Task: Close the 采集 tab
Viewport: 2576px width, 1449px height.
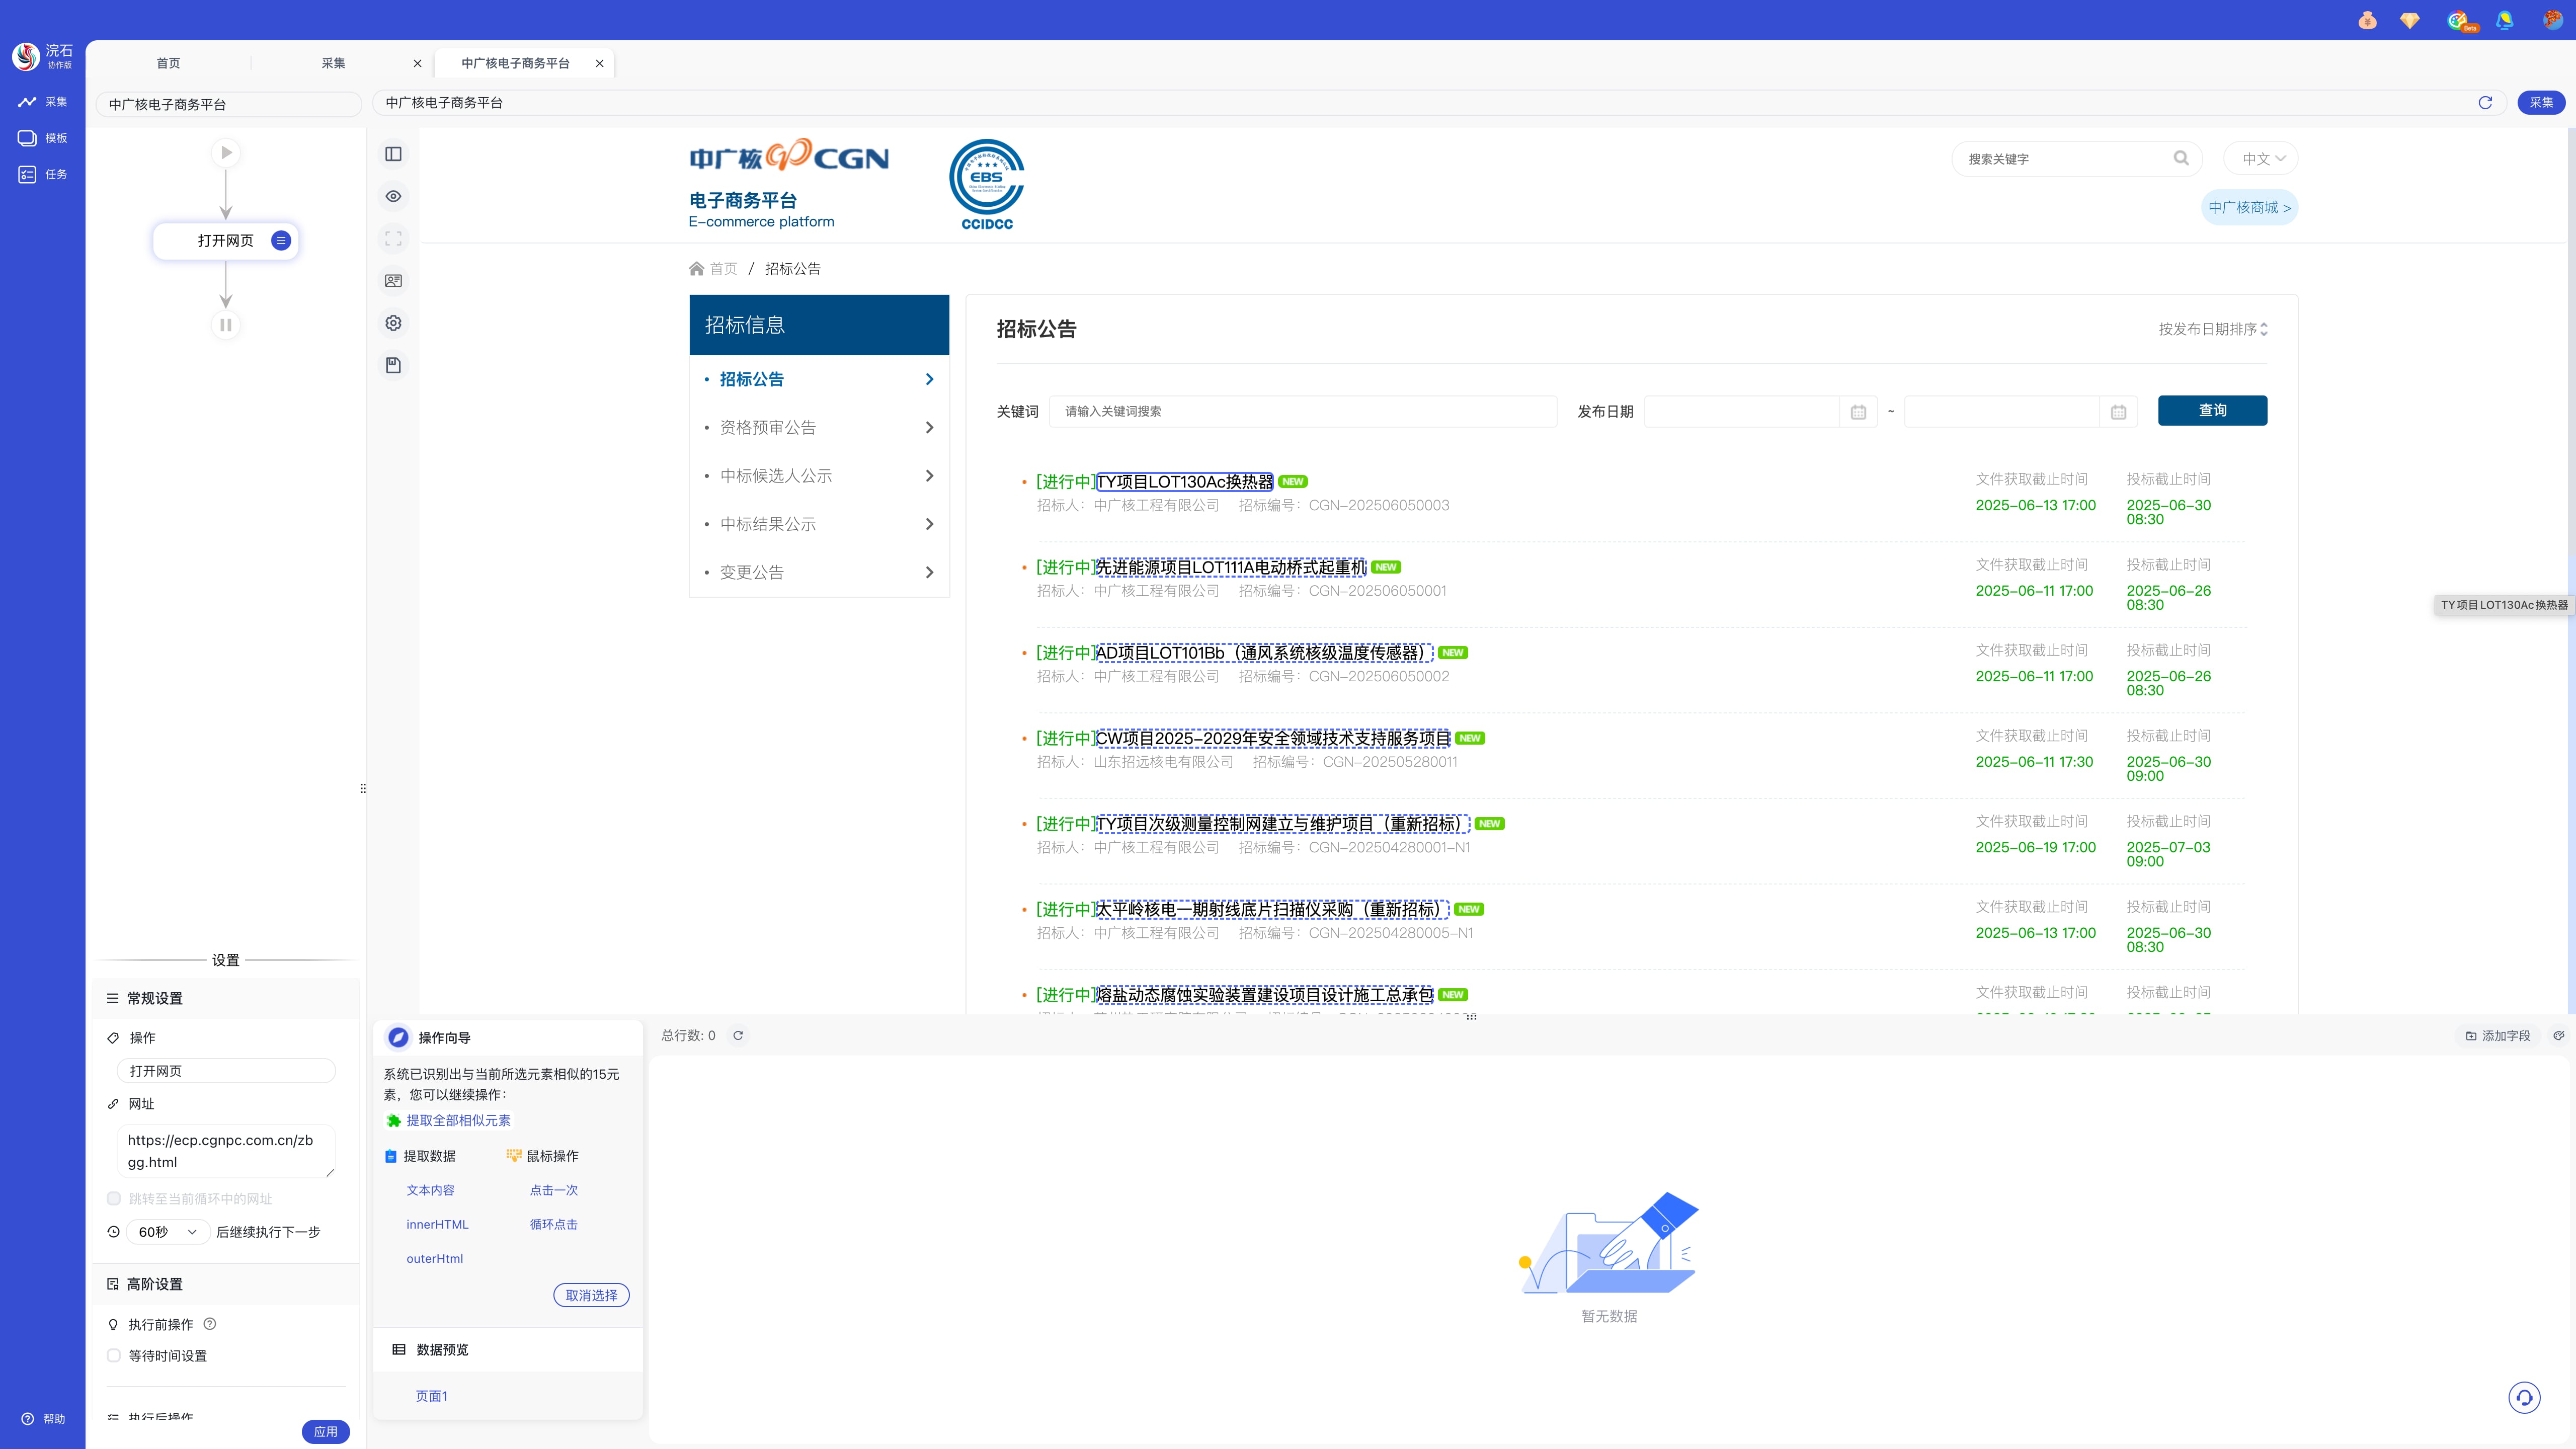Action: coord(417,63)
